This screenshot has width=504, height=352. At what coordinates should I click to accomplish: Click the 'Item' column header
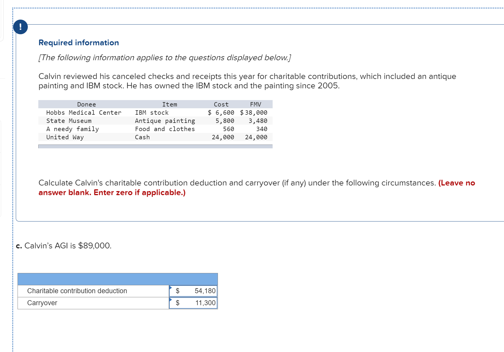pos(170,104)
